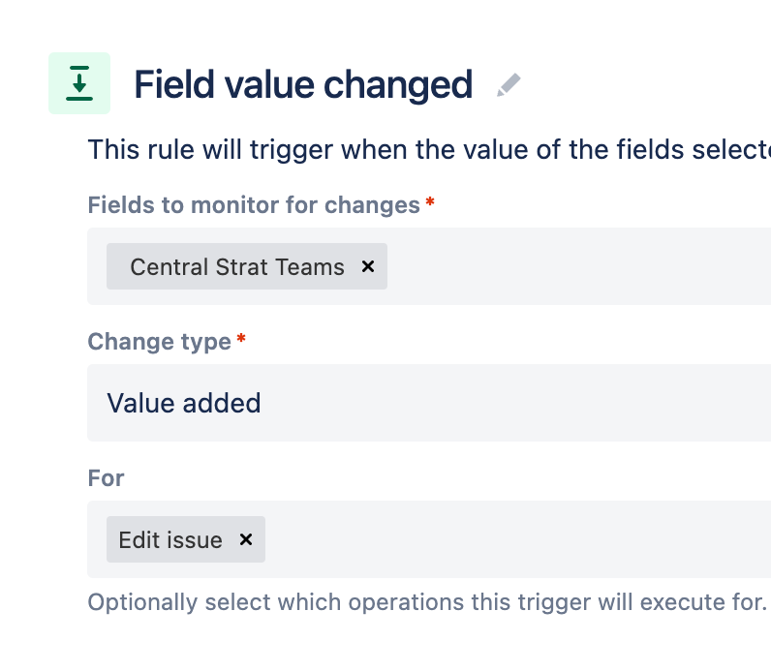Viewport: 771px width, 672px height.
Task: Click the For label
Action: click(x=106, y=477)
